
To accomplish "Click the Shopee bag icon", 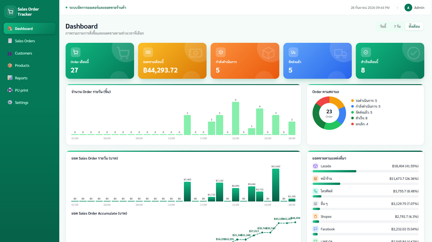I will (315, 217).
